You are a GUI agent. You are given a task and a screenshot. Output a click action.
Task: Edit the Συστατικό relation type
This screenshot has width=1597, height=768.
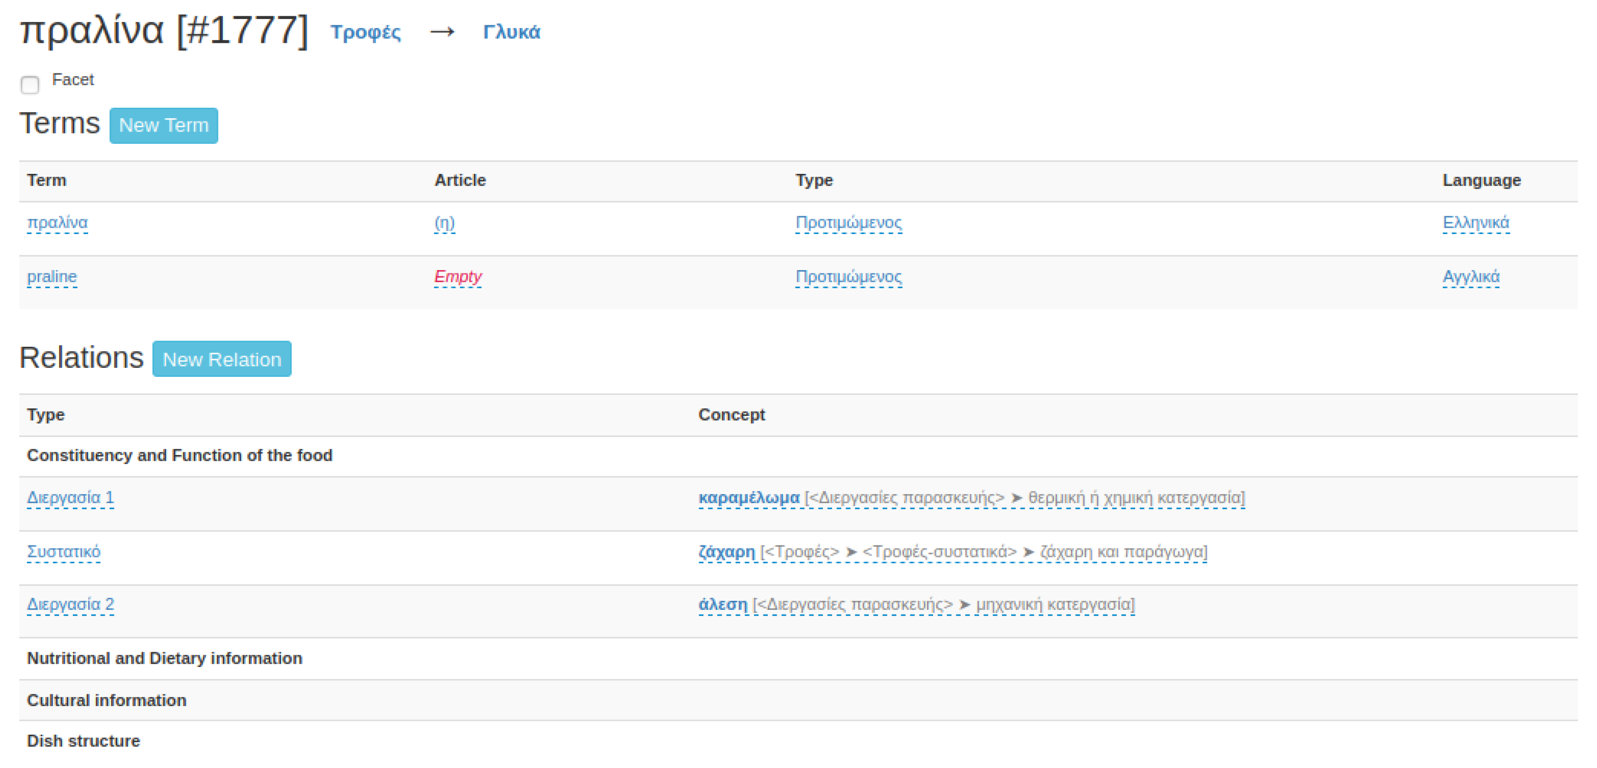coord(63,552)
